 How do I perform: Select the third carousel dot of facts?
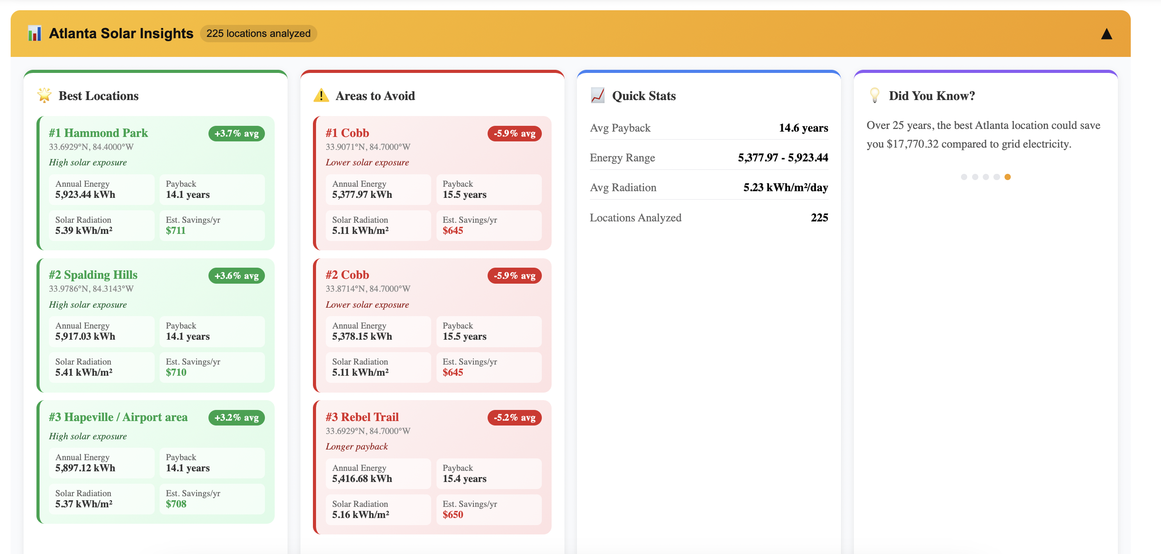pos(986,177)
